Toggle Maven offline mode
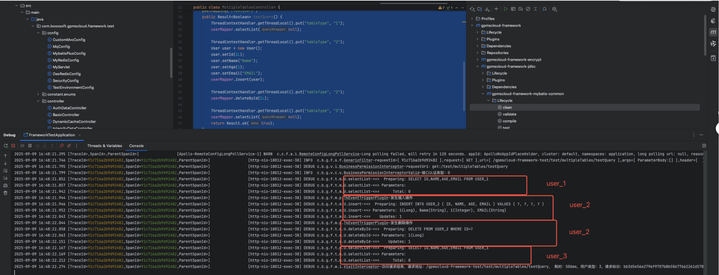 [521, 9]
